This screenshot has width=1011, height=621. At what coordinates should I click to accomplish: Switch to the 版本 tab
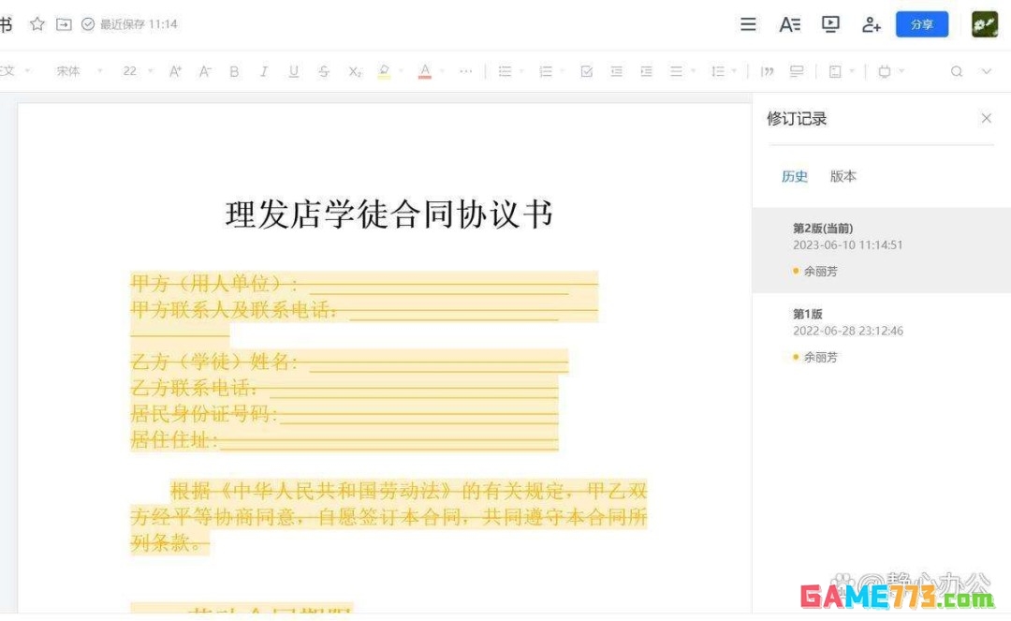[x=842, y=176]
